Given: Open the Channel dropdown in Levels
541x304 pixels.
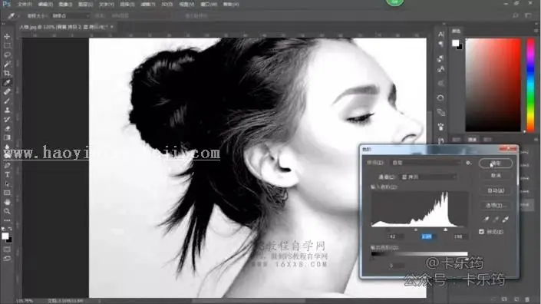Looking at the screenshot, I should coord(428,177).
